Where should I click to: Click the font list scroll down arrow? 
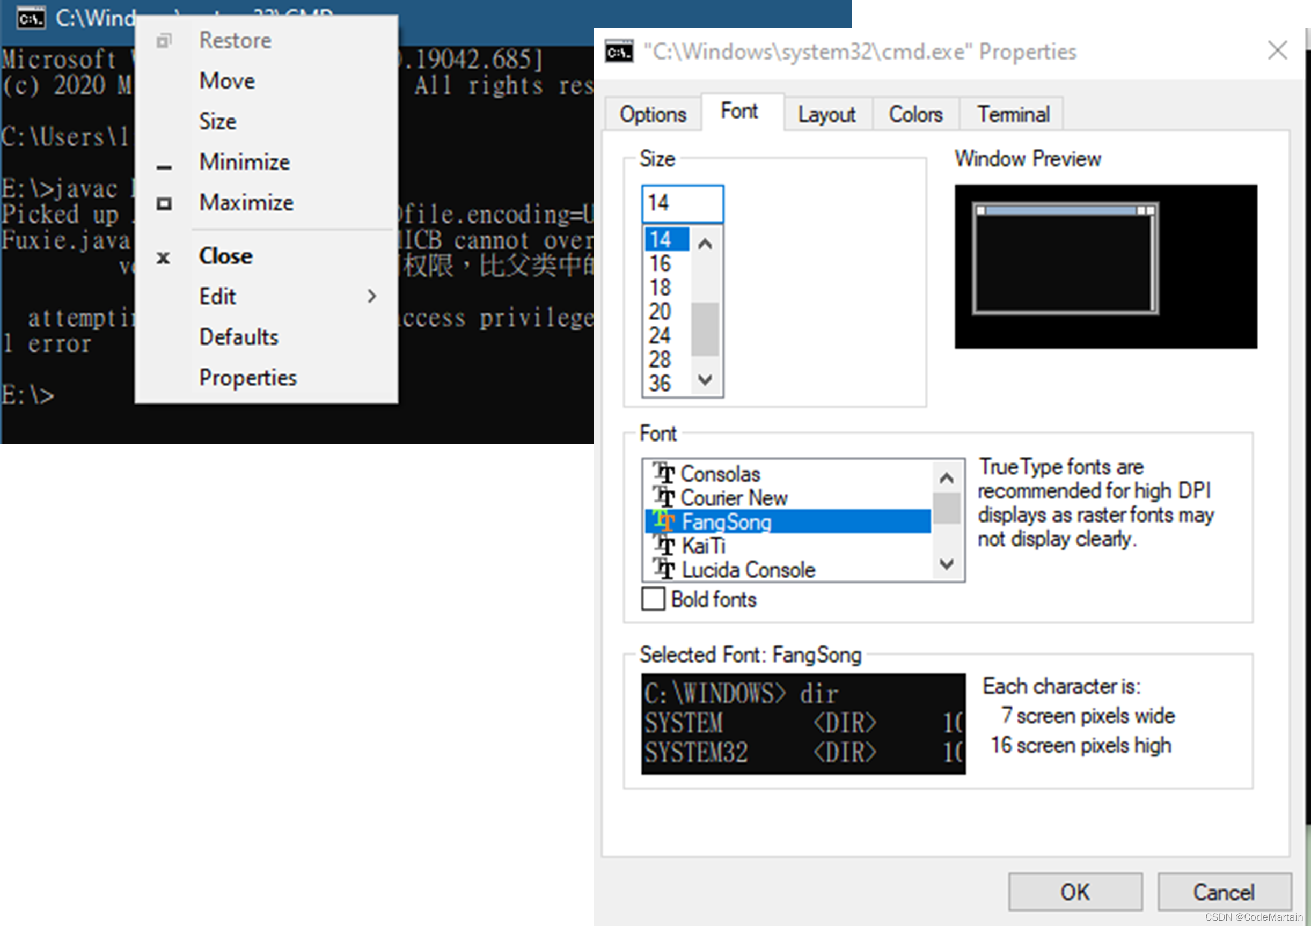coord(947,564)
